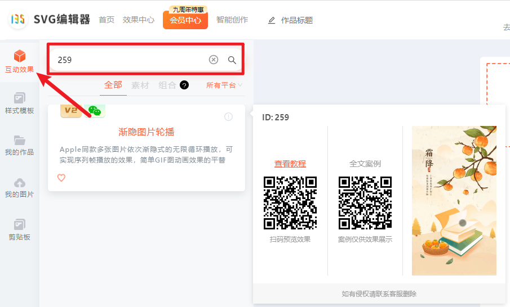
Task: Click the SVG编辑器 title text
Action: coord(62,20)
